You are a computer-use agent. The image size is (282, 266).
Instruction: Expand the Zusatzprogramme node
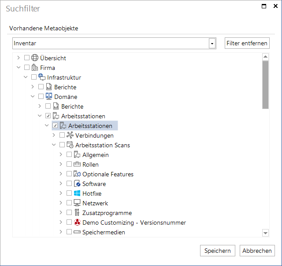click(x=61, y=212)
